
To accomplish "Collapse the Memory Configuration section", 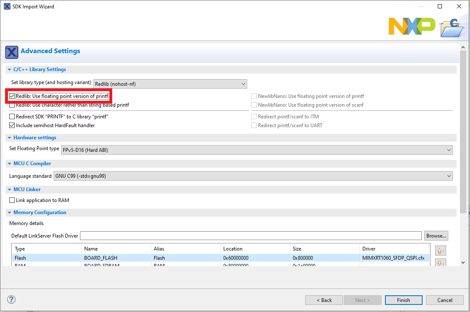I will pos(9,213).
